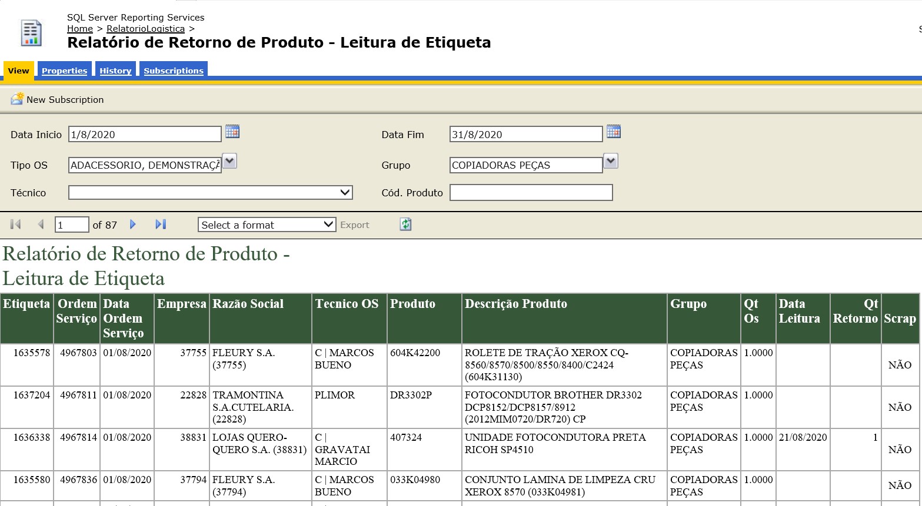
Task: Focus the Data Inicio date field
Action: point(145,134)
